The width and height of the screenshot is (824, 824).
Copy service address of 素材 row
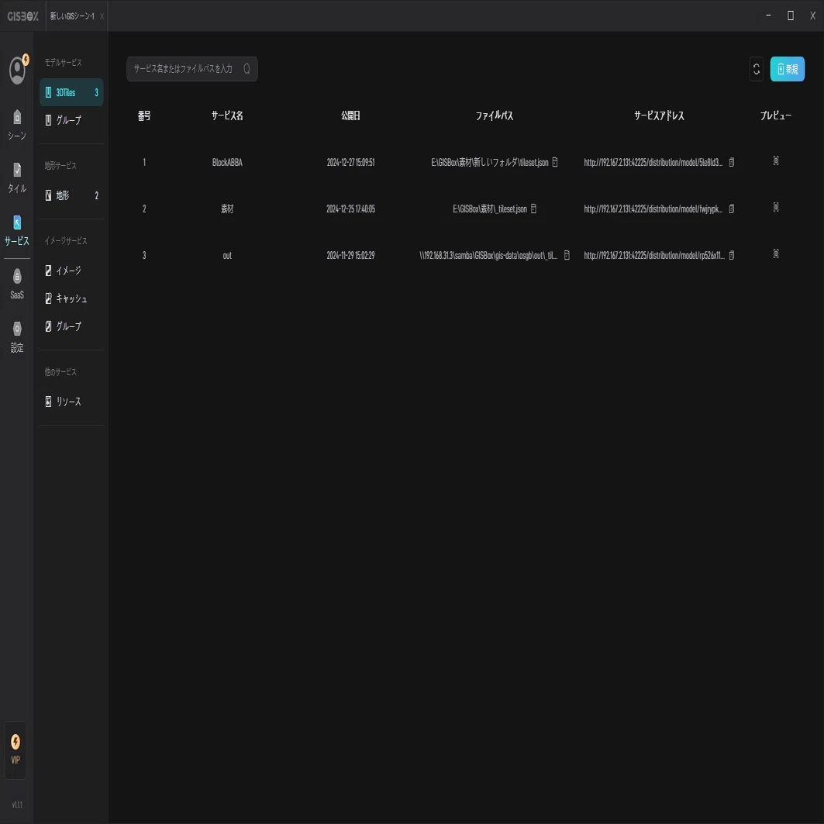pos(731,209)
